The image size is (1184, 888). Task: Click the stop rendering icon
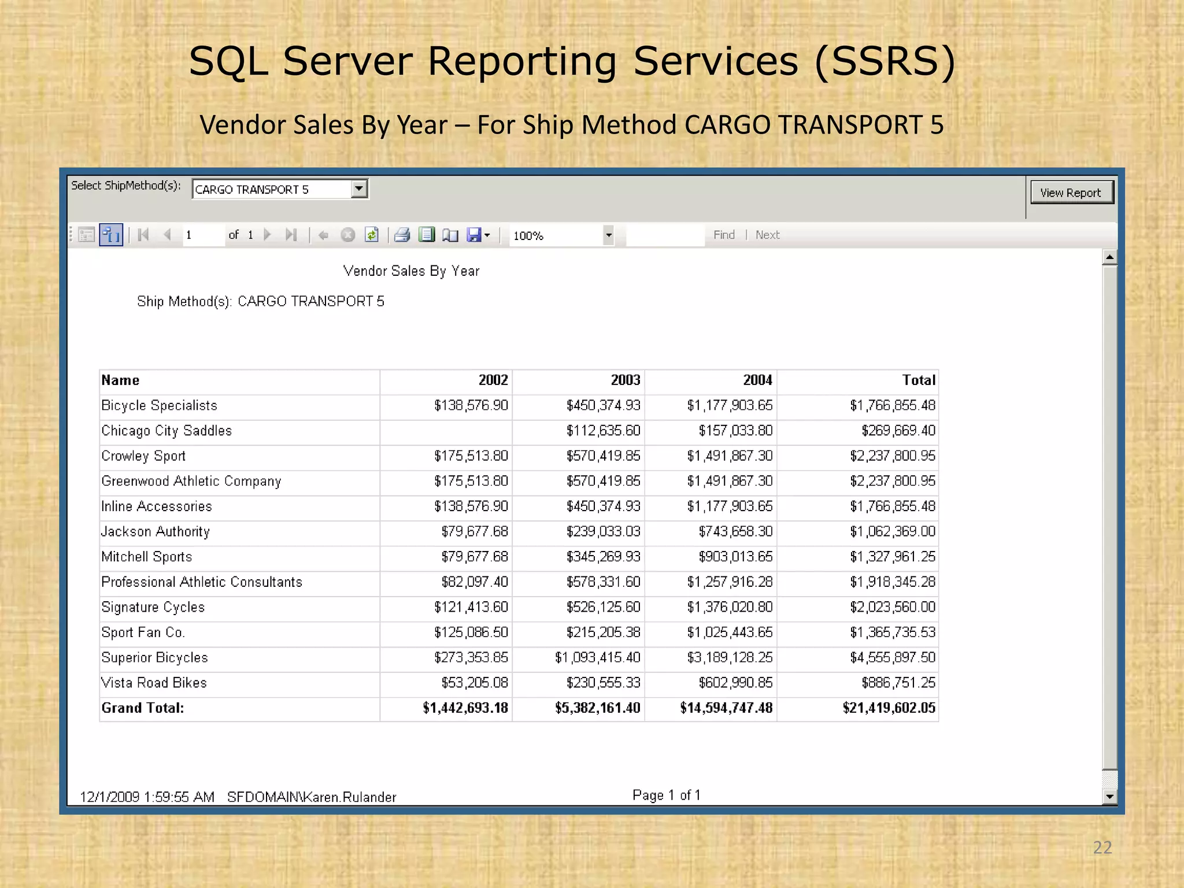tap(347, 235)
